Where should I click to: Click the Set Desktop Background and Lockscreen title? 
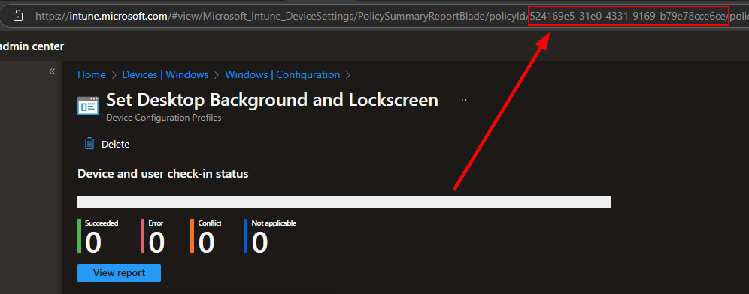271,100
